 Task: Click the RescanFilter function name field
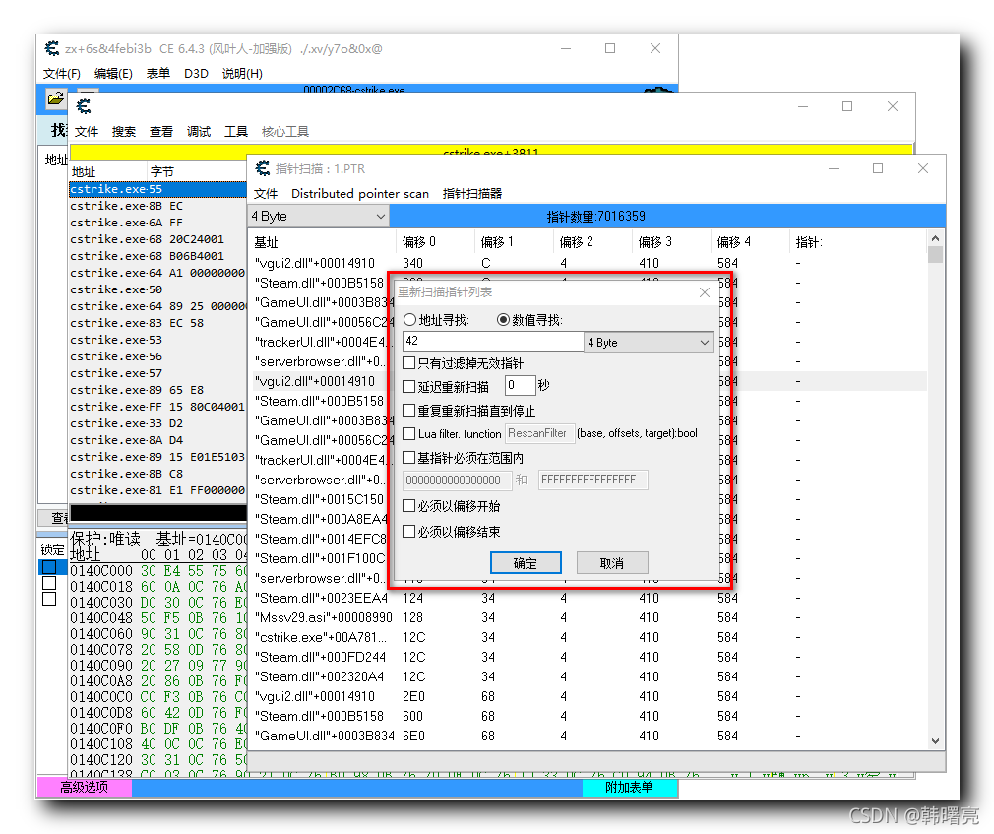pyautogui.click(x=539, y=434)
